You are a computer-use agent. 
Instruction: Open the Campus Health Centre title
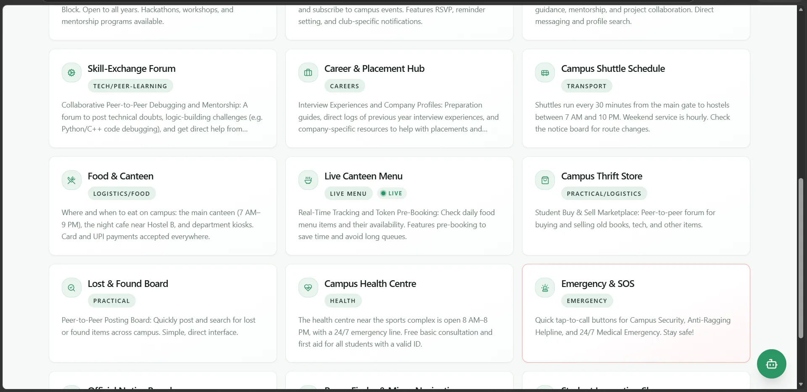coord(370,284)
